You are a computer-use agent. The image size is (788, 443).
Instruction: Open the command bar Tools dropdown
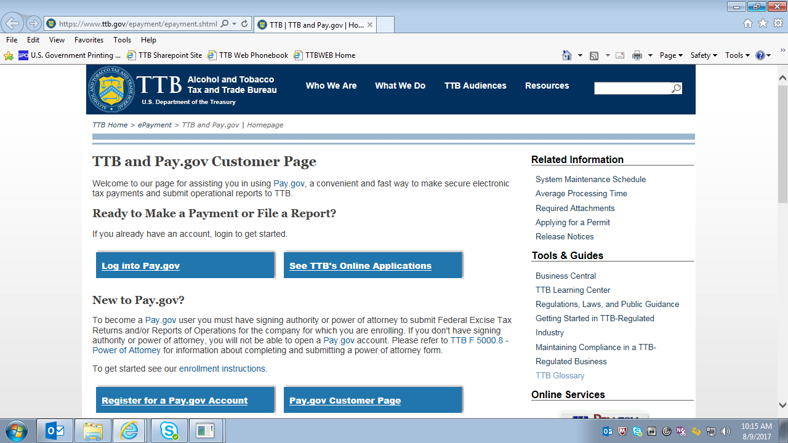point(737,55)
